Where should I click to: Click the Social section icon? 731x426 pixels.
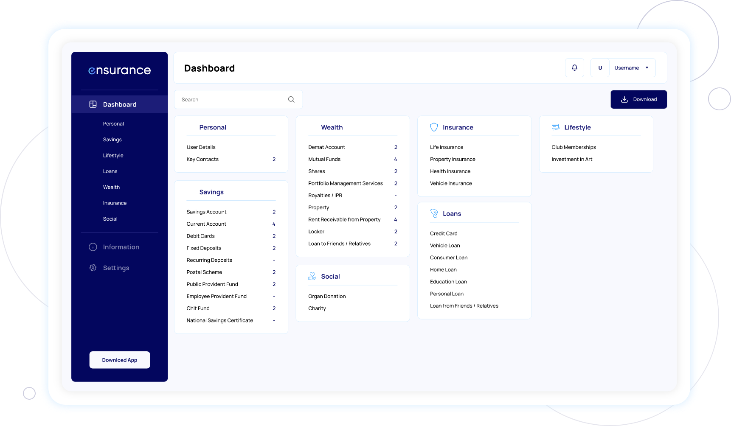coord(312,276)
